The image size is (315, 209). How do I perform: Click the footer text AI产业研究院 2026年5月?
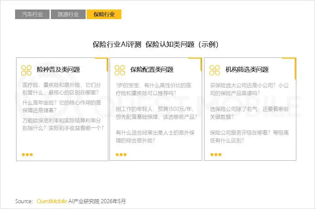coord(97,201)
